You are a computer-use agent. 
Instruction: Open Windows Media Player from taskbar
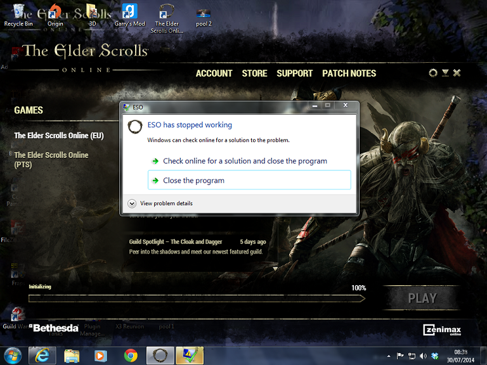[100, 355]
